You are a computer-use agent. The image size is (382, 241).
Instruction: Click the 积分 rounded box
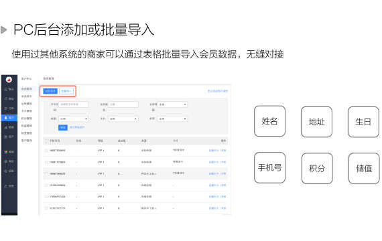[317, 168]
